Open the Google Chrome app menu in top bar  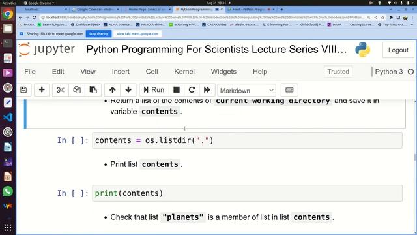pos(39,3)
